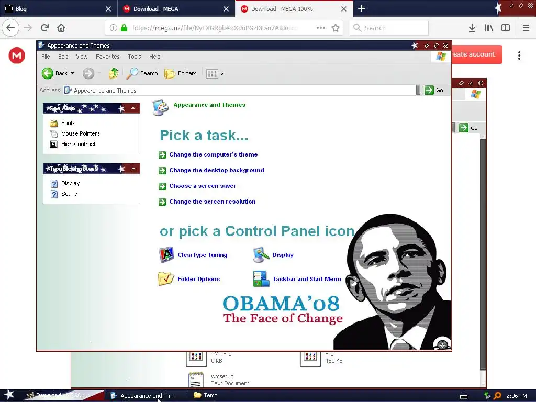Screen dimensions: 536x402
Task: Click Change the computer's theme
Action: 214,154
